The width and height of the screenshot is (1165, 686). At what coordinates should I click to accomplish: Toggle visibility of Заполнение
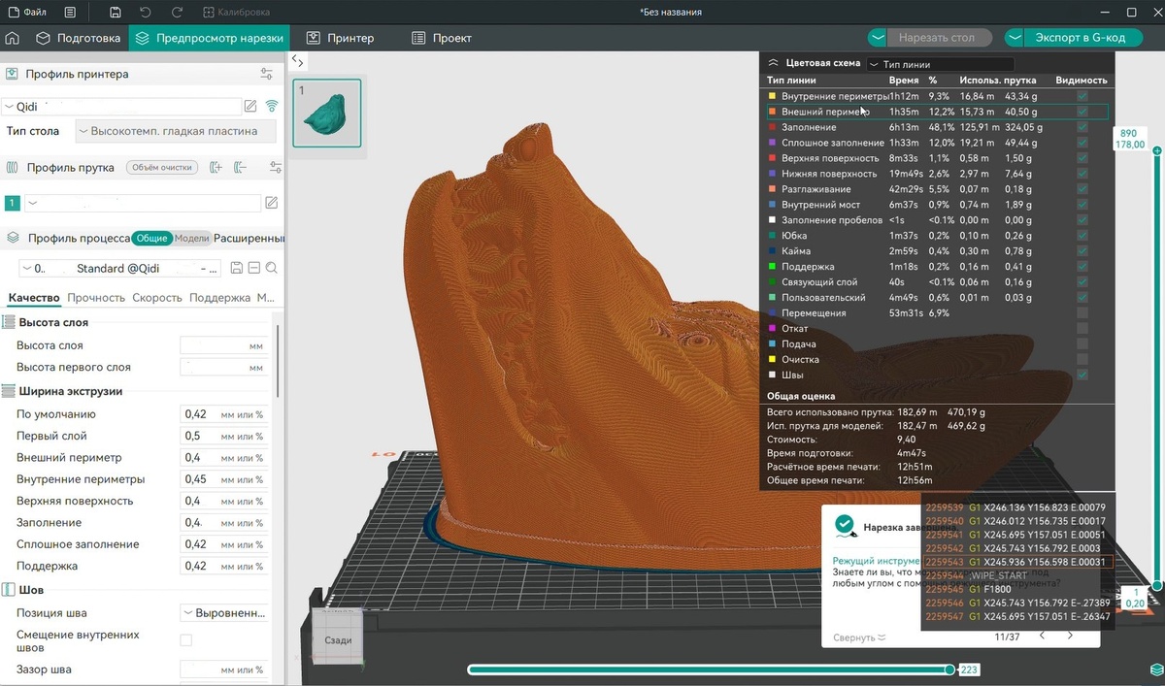click(x=1082, y=127)
